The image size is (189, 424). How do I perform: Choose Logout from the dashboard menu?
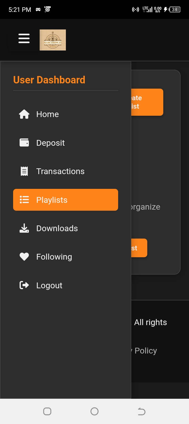tap(66, 285)
